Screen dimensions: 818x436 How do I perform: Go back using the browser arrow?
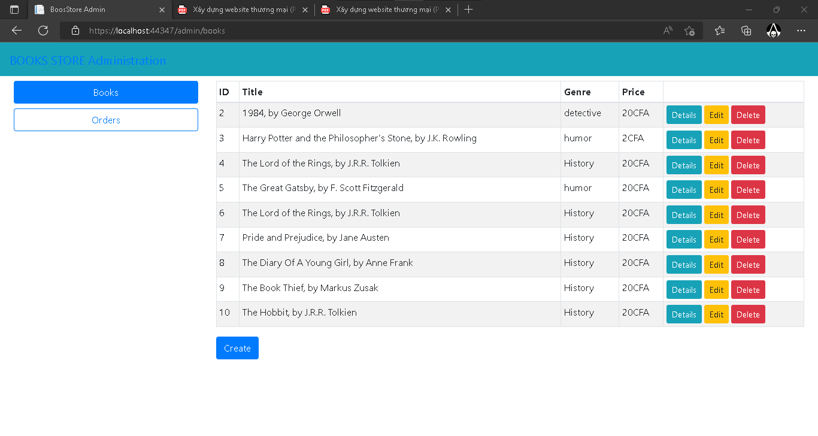click(x=17, y=31)
